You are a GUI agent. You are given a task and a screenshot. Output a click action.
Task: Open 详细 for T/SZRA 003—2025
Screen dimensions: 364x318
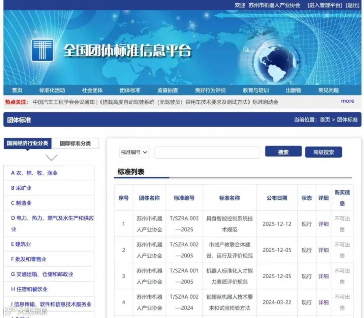click(323, 224)
